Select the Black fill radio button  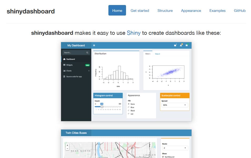click(x=129, y=111)
